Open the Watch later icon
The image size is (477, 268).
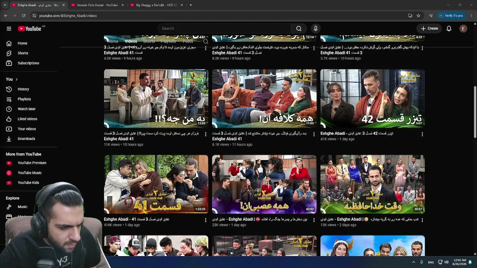[x=9, y=109]
